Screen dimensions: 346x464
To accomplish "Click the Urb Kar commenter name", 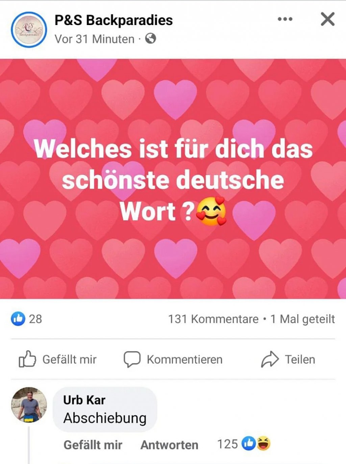I will coord(84,400).
